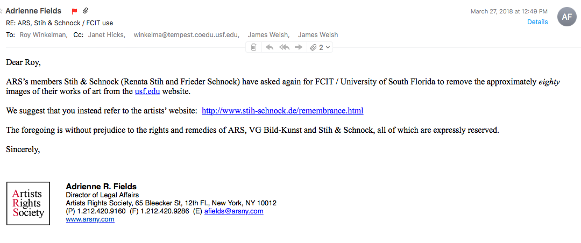Click the paperclip attachments icon in toolbar
This screenshot has width=581, height=243.
[x=314, y=47]
